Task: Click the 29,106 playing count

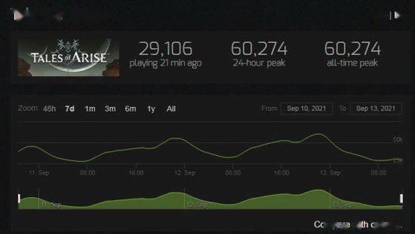Action: pyautogui.click(x=165, y=49)
